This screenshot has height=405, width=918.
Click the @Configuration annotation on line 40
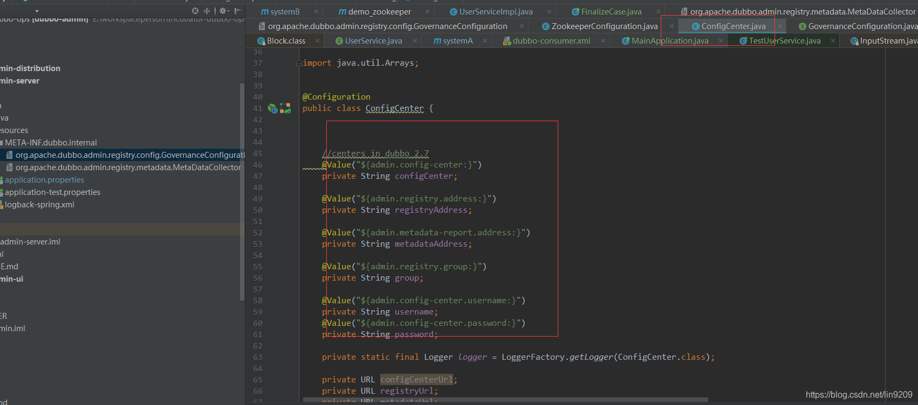337,97
